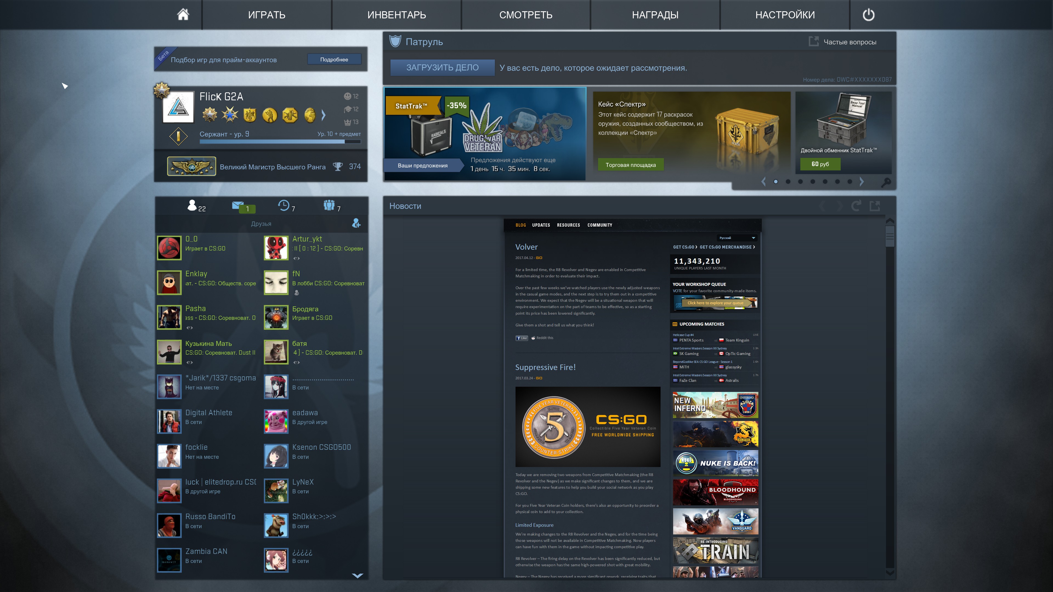This screenshot has width=1053, height=592.
Task: Refresh the news panel
Action: [x=856, y=206]
